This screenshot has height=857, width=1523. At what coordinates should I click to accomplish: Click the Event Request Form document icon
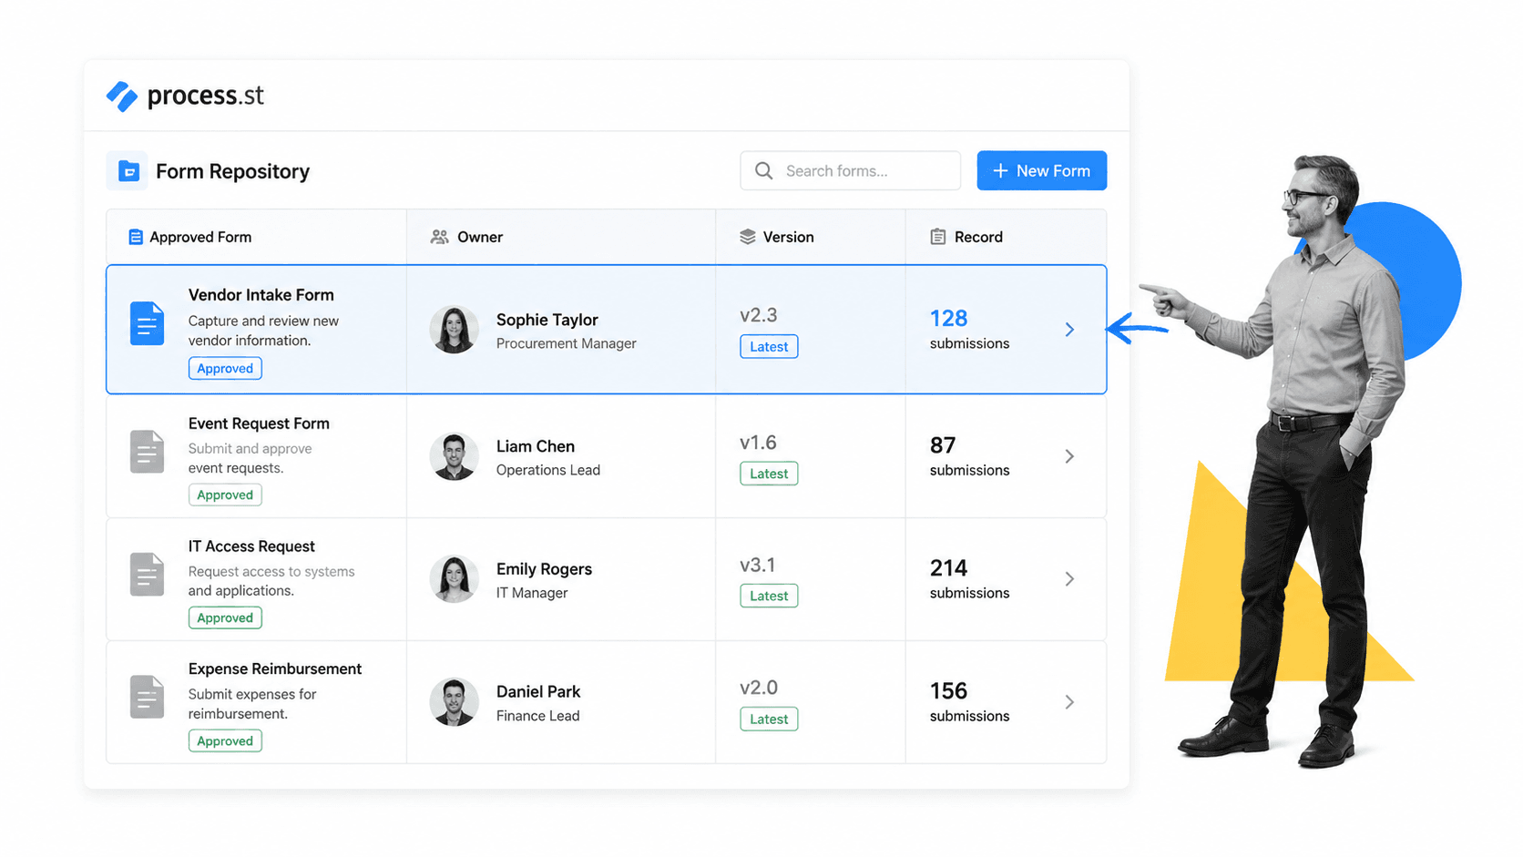(147, 452)
